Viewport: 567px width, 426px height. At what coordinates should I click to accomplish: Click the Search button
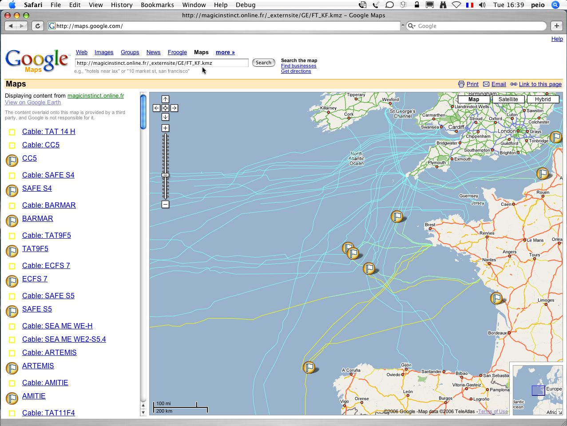pos(263,63)
